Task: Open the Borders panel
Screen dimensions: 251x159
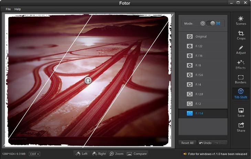Action: tap(241, 79)
